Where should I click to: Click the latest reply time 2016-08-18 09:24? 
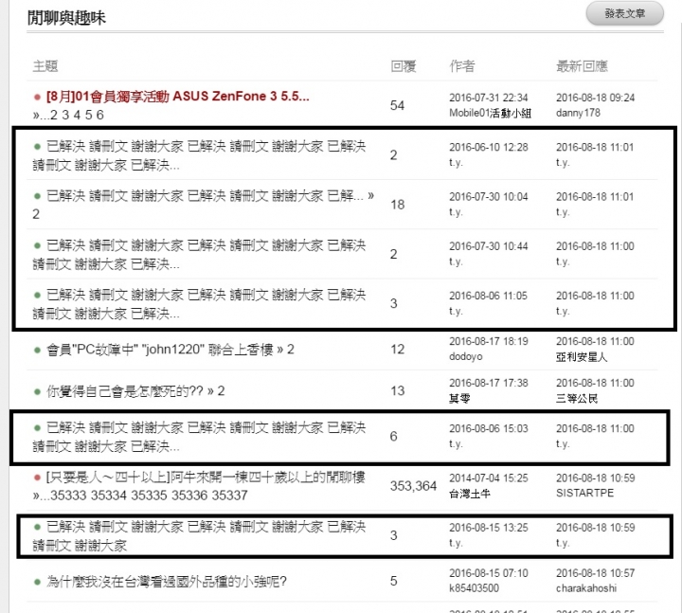[596, 98]
